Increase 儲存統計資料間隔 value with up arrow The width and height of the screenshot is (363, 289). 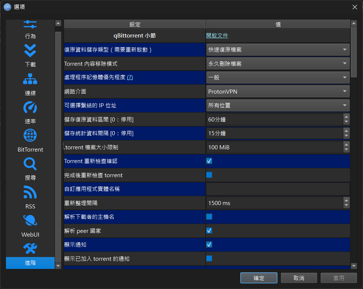(346, 131)
